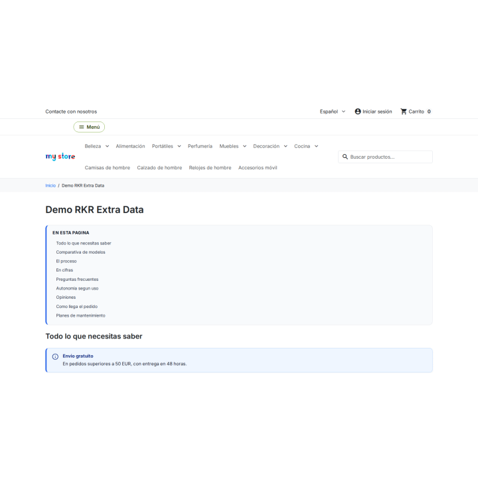Viewport: 478px width, 478px height.
Task: Click the cart count 0 badge
Action: (429, 112)
